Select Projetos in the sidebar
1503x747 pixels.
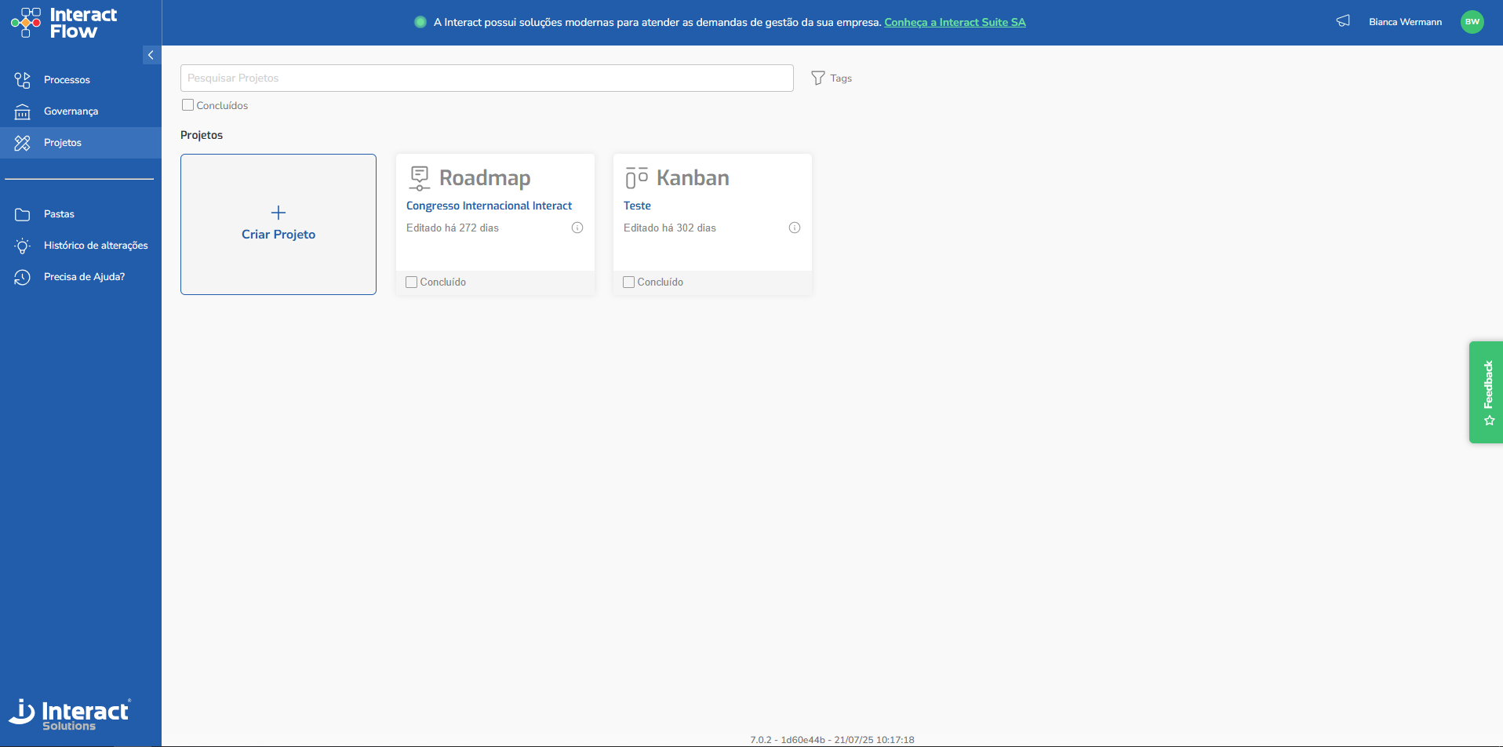coord(63,143)
